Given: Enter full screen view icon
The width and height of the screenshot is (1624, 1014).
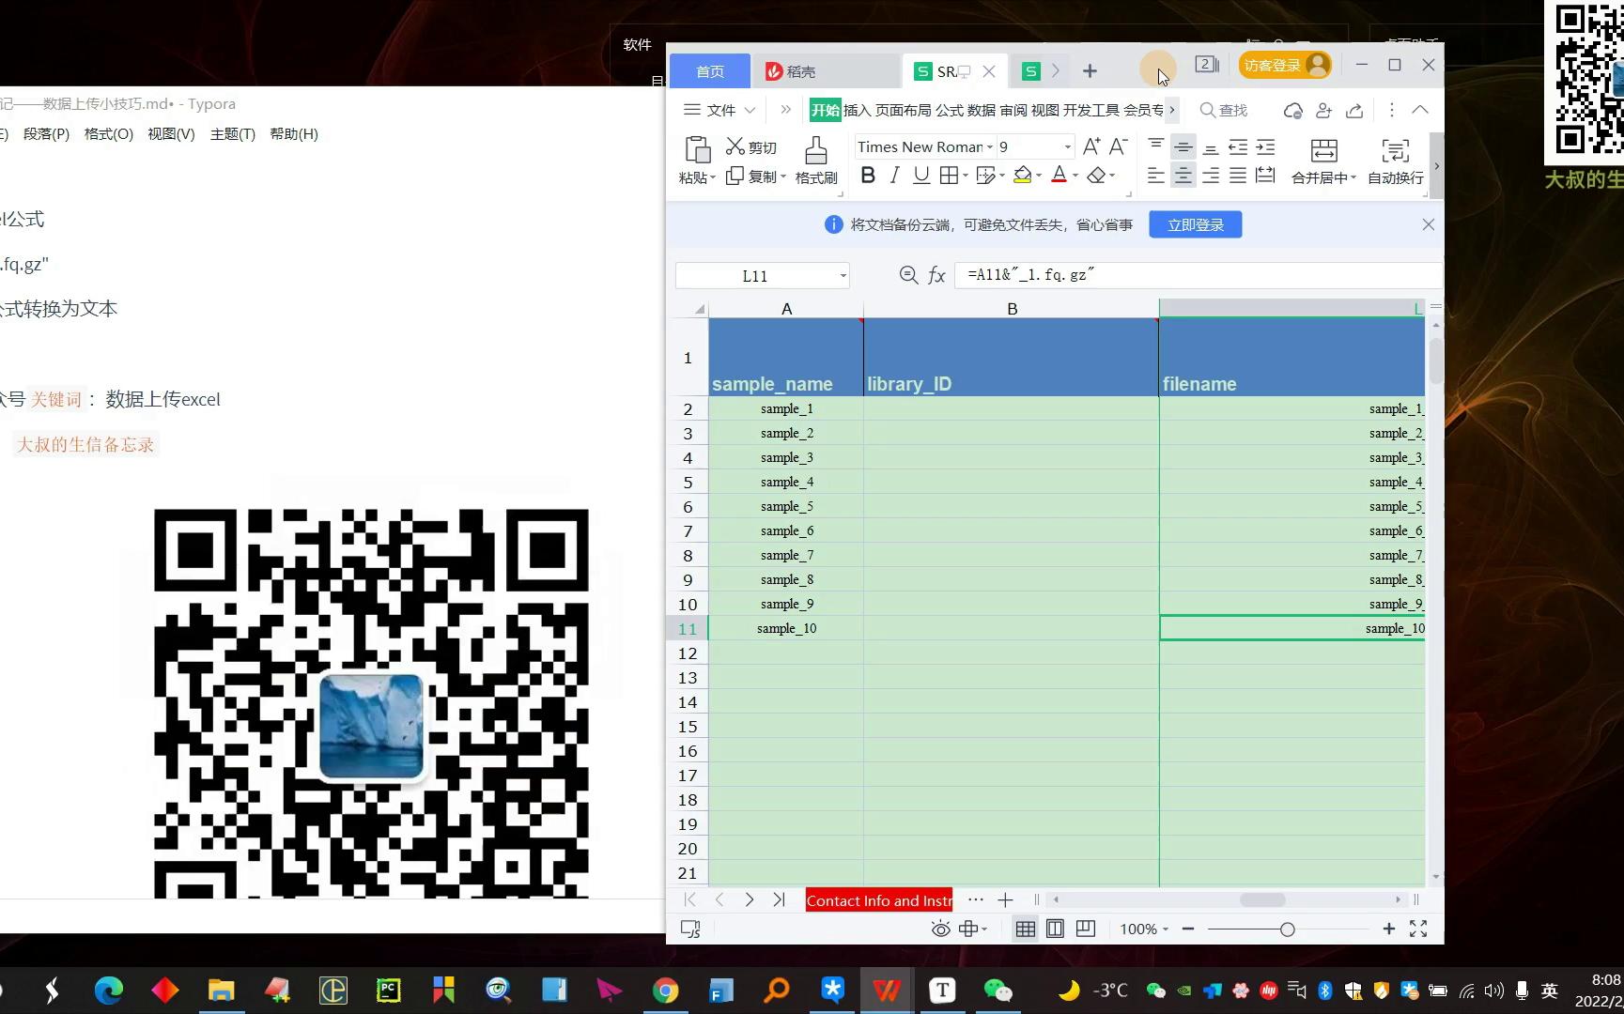Looking at the screenshot, I should pos(1418,929).
